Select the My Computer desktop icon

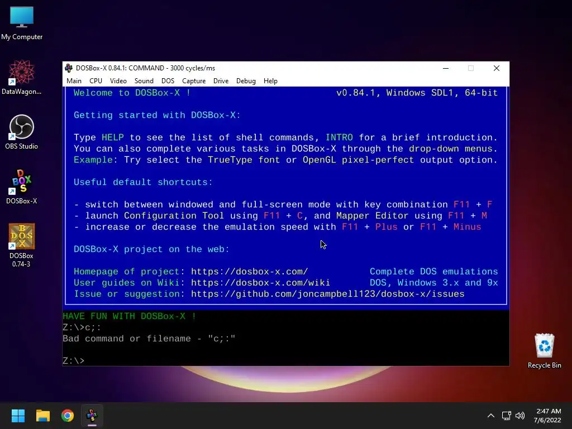point(22,23)
